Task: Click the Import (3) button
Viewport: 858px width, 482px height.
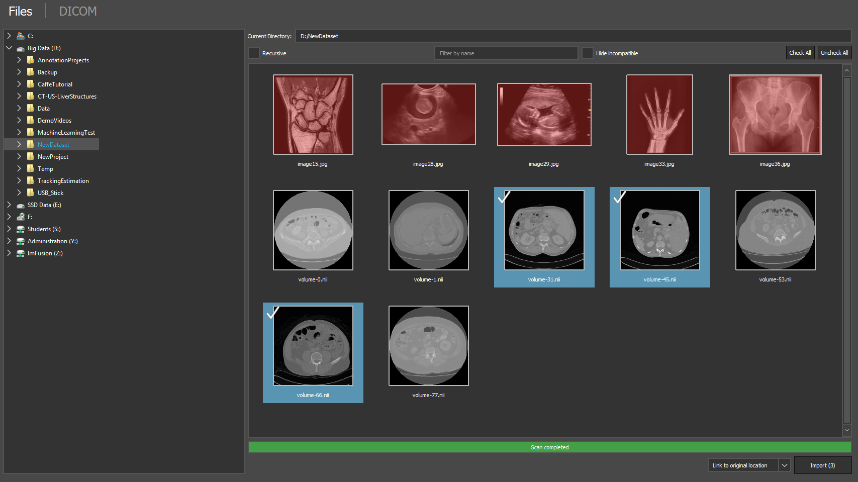Action: pyautogui.click(x=823, y=465)
